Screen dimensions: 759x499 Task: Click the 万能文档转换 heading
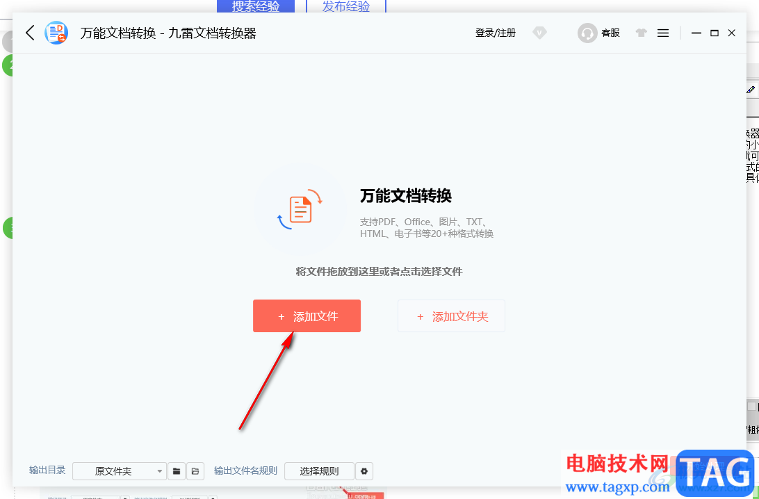point(406,195)
